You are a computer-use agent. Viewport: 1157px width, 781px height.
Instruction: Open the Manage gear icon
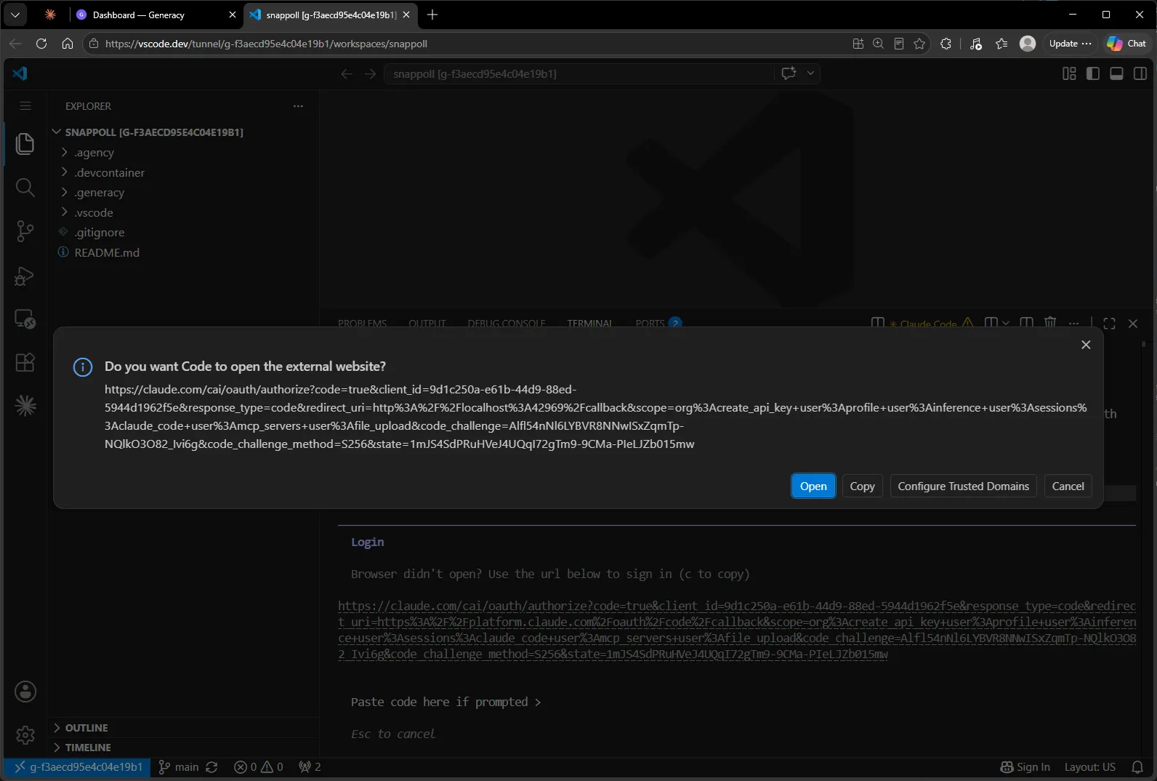pyautogui.click(x=25, y=735)
